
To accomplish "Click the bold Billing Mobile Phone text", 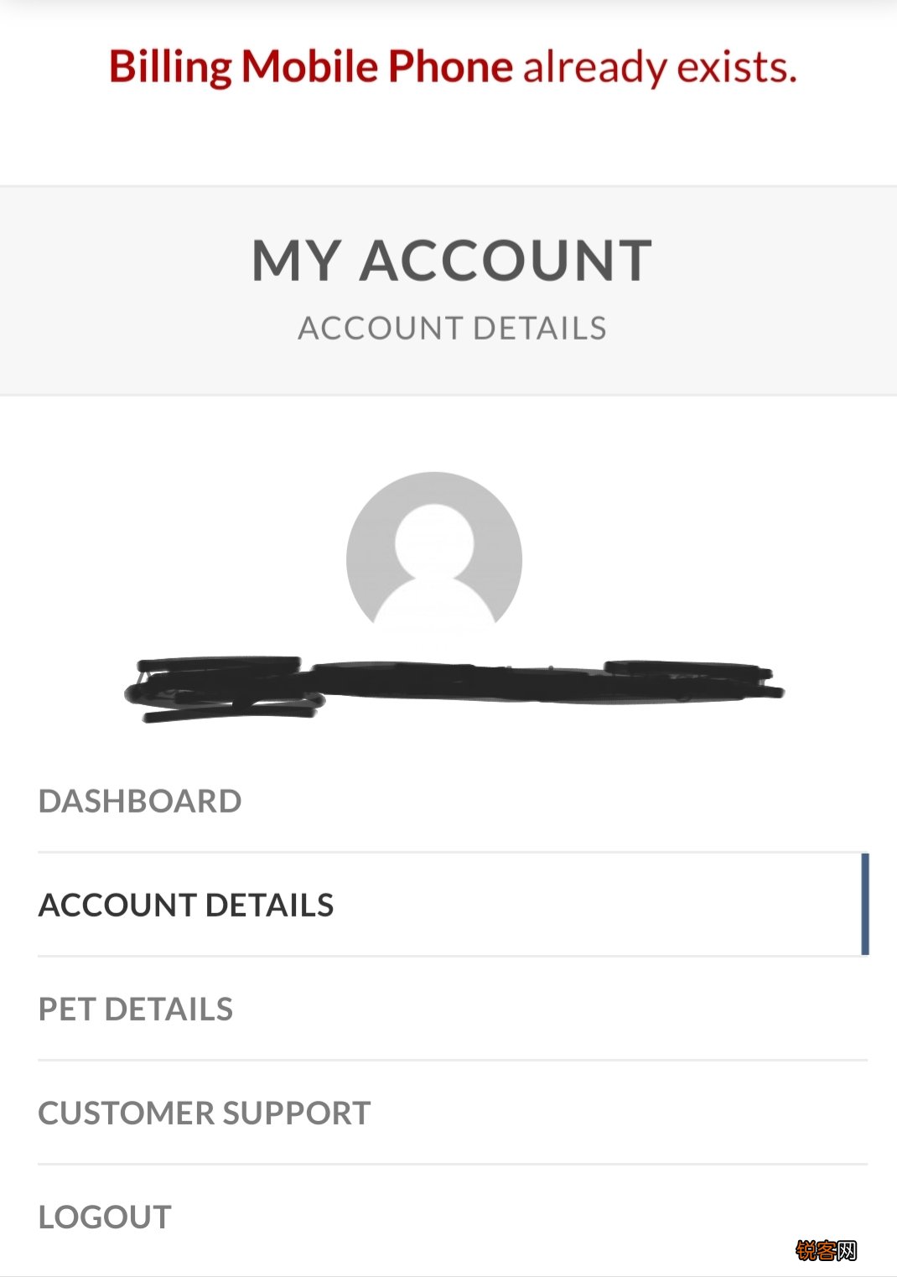I will click(x=311, y=67).
